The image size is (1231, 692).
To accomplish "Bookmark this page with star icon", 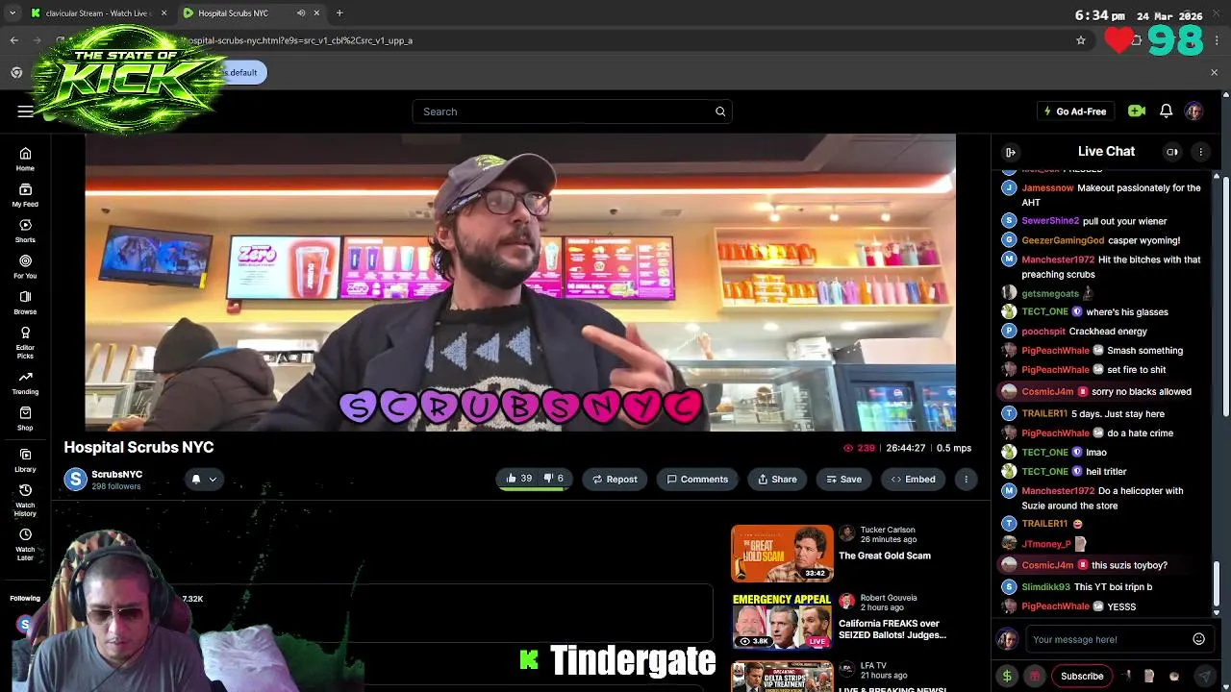I will (1081, 40).
